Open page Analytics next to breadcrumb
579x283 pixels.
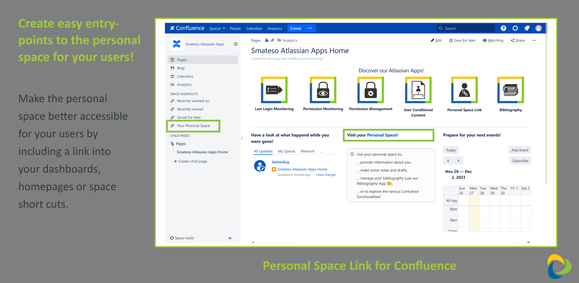click(287, 41)
